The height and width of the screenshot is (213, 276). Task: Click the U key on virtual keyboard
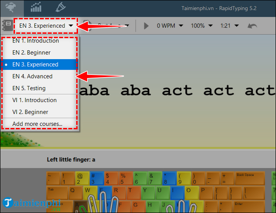(163, 193)
